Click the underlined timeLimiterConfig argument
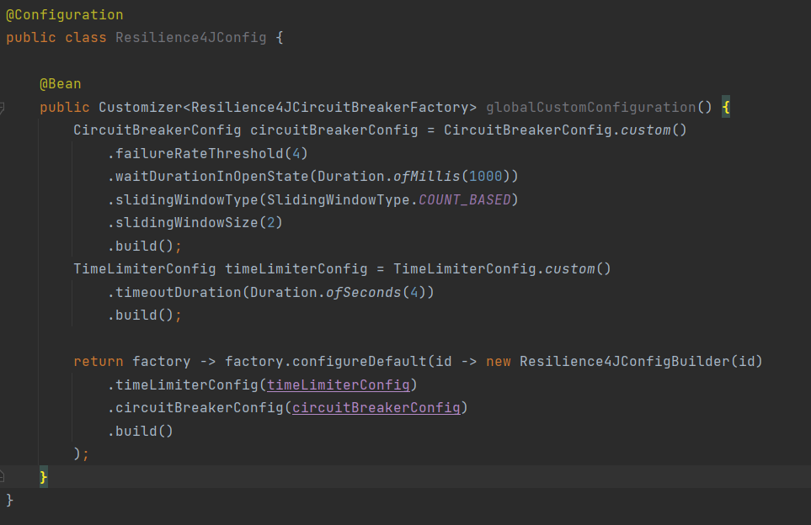The height and width of the screenshot is (525, 811). [339, 385]
